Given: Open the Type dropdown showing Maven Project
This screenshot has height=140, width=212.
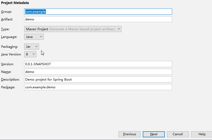Looking at the screenshot, I should tap(73, 29).
